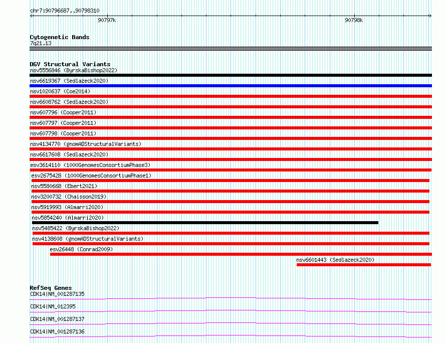
Task: Click the DGV Structural Variants track title
Action: tap(70, 64)
